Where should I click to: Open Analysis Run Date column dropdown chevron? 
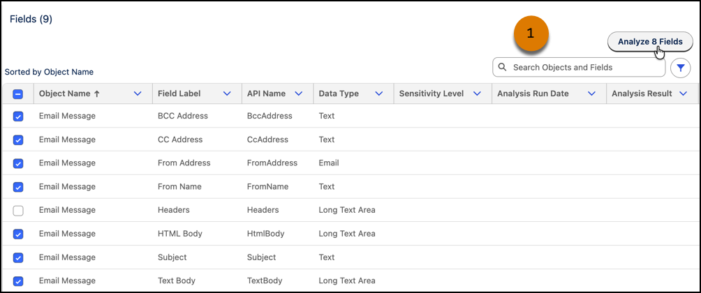pyautogui.click(x=592, y=93)
